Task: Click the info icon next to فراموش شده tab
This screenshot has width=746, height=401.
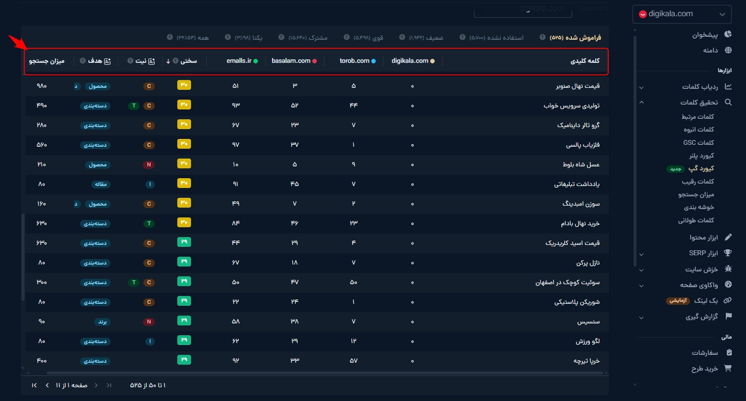Action: (x=543, y=37)
